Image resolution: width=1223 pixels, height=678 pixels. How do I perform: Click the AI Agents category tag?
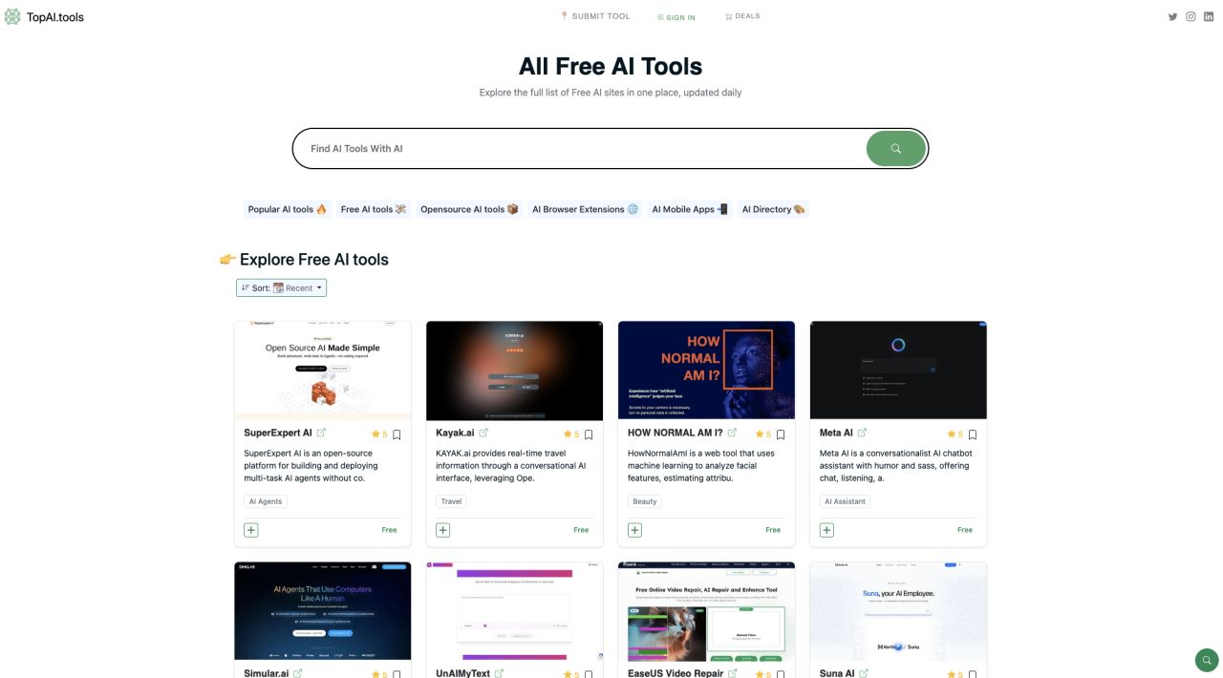pyautogui.click(x=266, y=501)
